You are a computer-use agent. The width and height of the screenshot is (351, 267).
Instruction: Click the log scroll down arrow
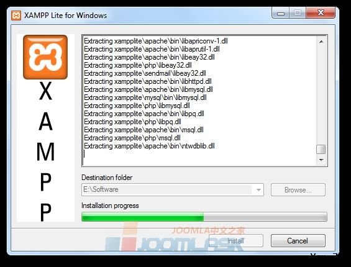point(321,160)
